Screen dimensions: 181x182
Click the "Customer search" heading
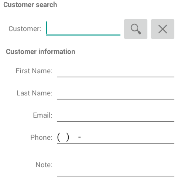(30, 5)
